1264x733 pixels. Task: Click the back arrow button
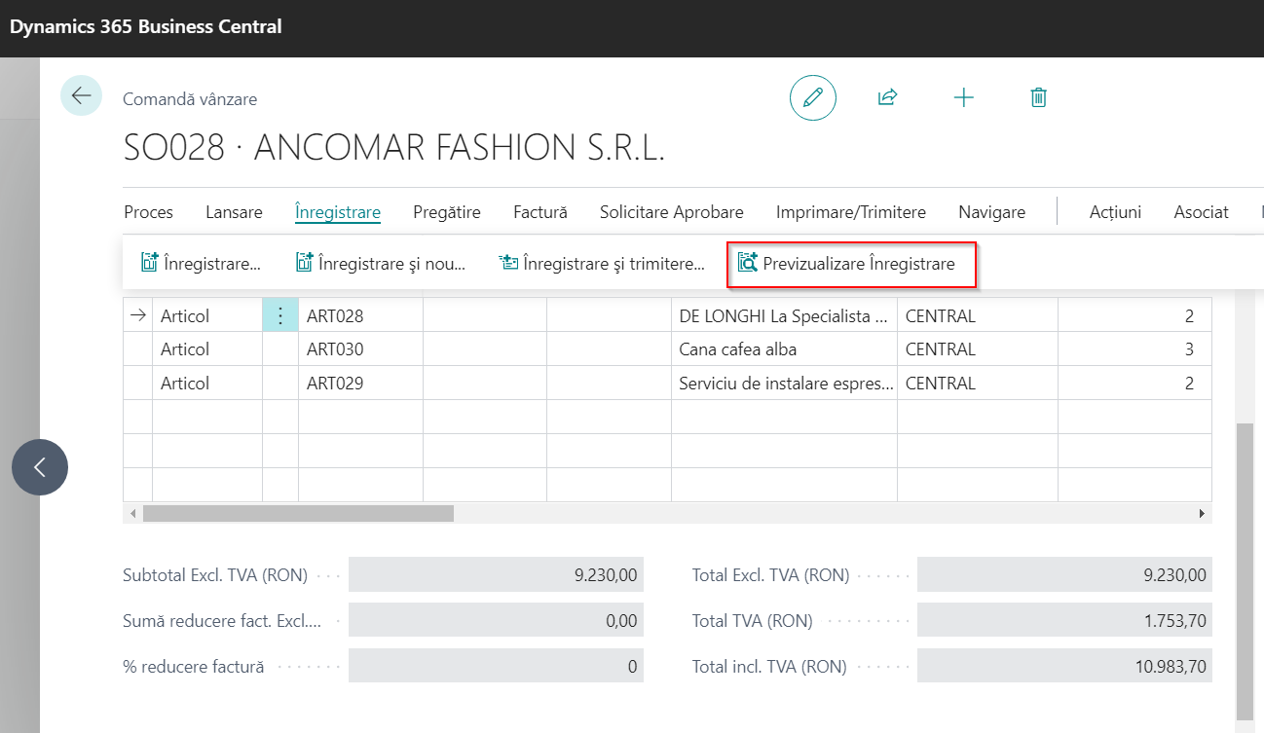[x=81, y=96]
